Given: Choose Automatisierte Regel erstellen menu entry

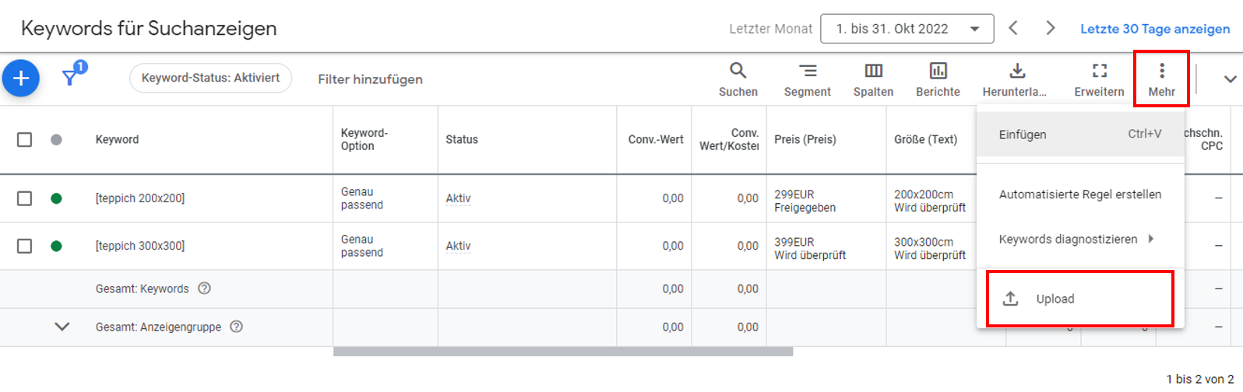Looking at the screenshot, I should [x=1079, y=194].
